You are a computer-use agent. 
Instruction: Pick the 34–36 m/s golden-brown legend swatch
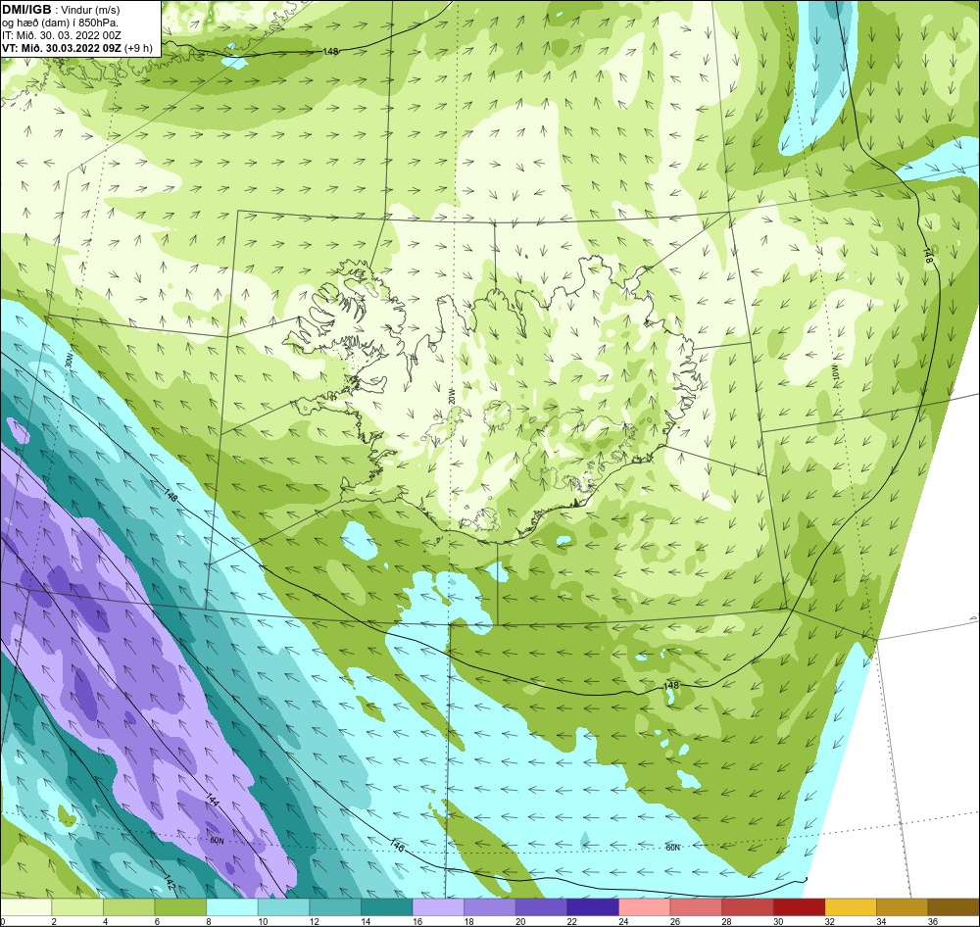point(903,907)
